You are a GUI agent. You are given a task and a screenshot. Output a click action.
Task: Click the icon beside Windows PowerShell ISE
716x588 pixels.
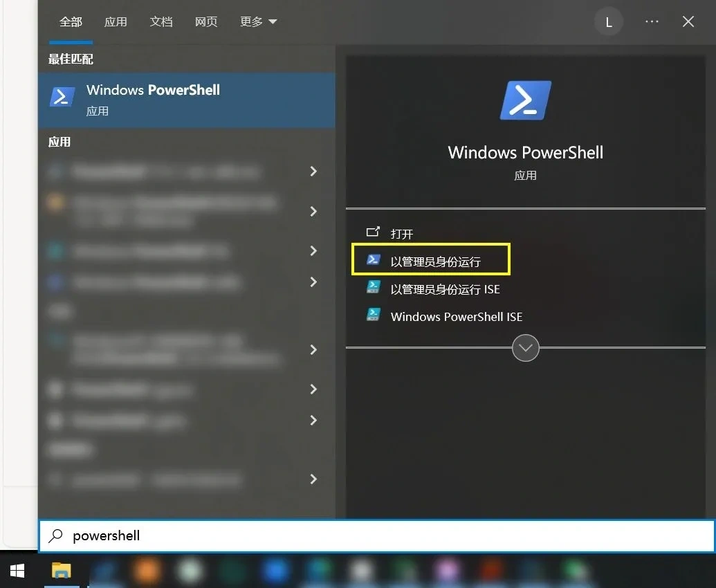[374, 315]
